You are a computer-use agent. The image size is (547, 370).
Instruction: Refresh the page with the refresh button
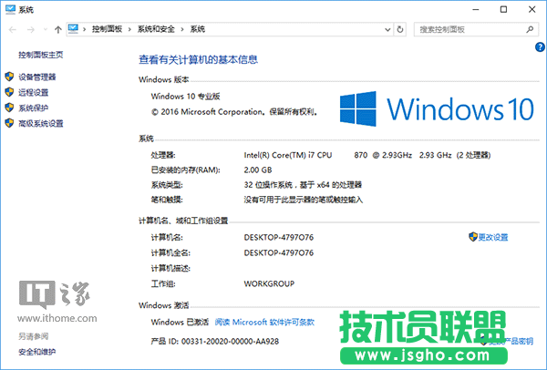click(400, 30)
